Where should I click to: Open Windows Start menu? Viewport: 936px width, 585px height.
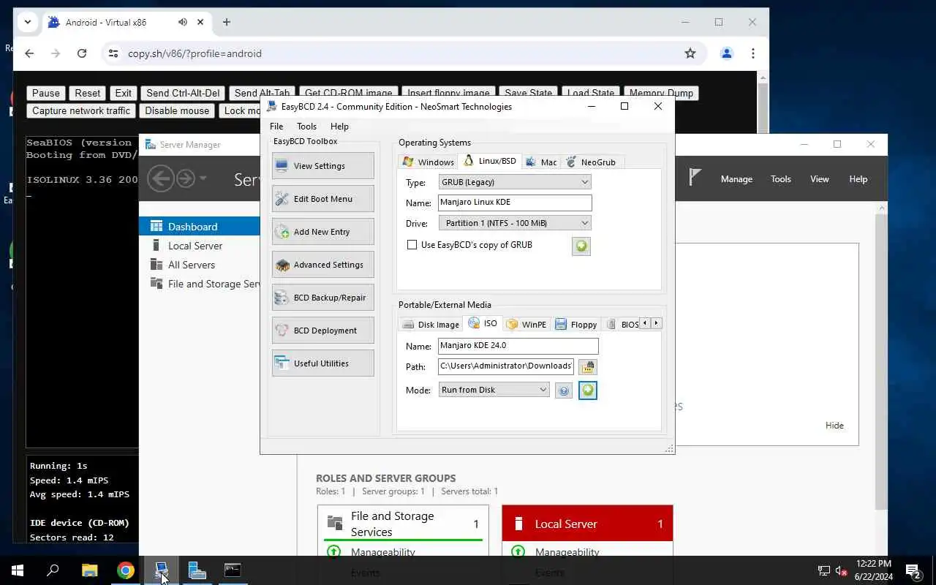(18, 570)
